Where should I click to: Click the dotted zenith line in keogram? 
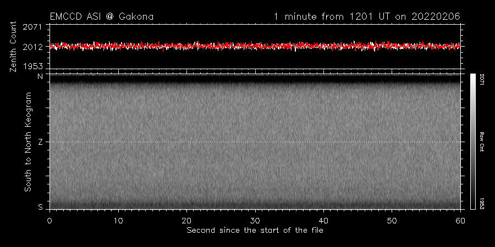(x=255, y=142)
